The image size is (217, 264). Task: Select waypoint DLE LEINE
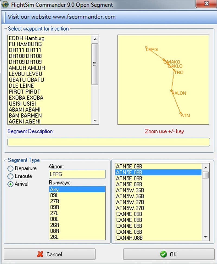tap(50, 86)
